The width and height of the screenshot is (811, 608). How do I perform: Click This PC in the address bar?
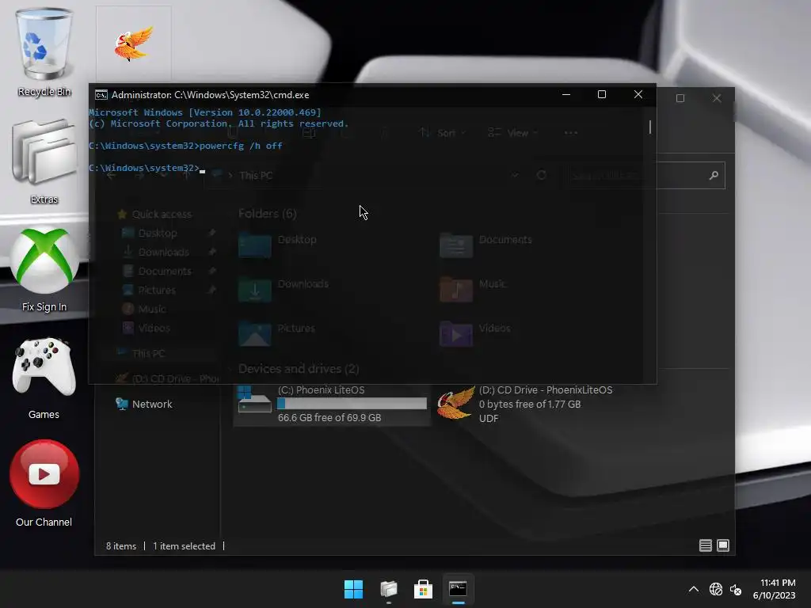point(256,175)
